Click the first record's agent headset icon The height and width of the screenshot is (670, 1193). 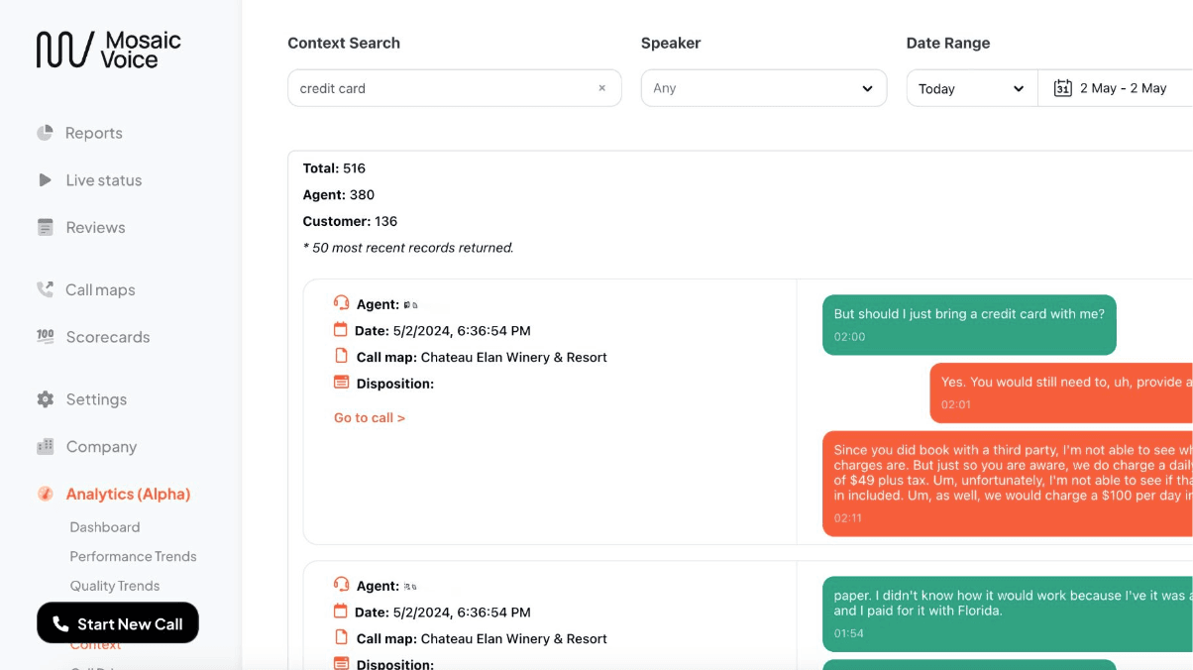pyautogui.click(x=341, y=303)
